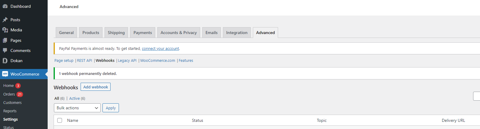
Task: Open the Shipping settings tab
Action: 116,33
